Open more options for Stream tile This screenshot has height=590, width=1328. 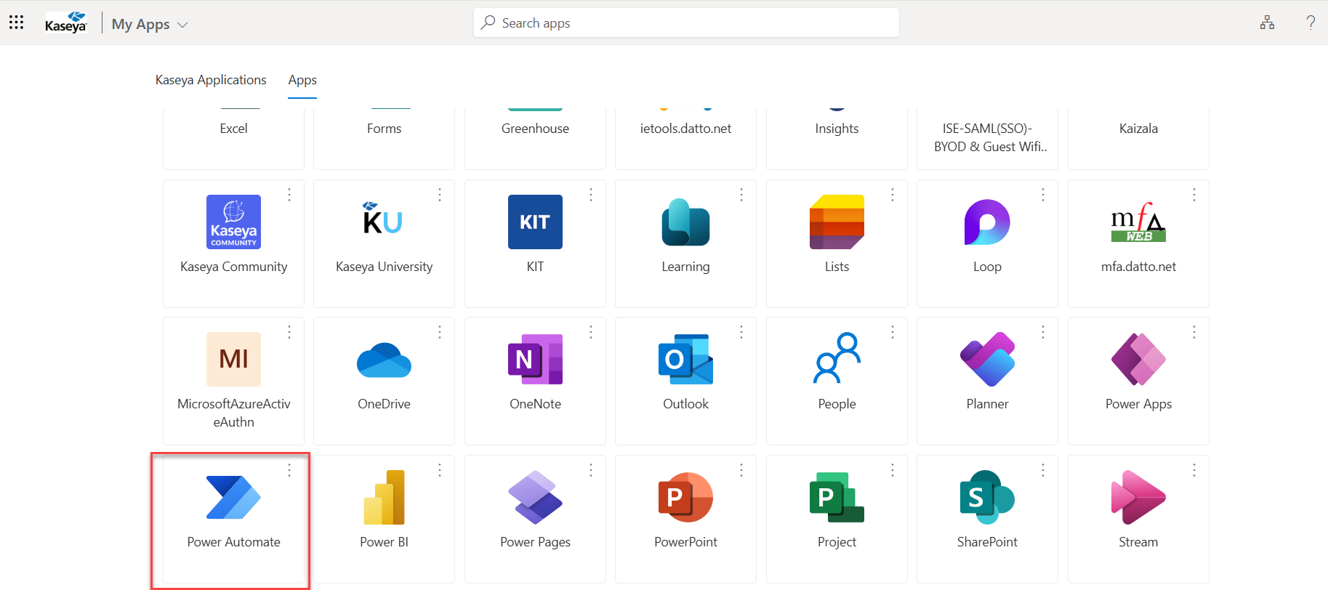[1194, 470]
